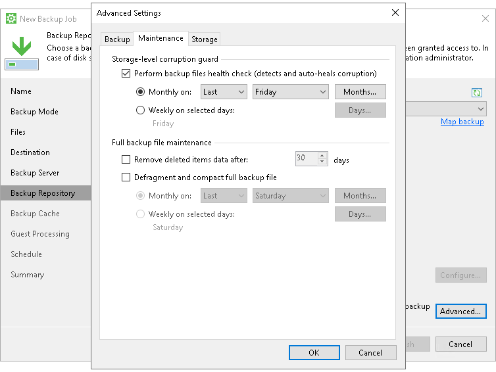Enable Remove deleted items data after
This screenshot has height=372, width=496.
point(126,159)
